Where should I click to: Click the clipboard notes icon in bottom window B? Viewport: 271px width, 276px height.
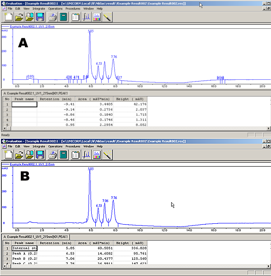tap(75, 155)
